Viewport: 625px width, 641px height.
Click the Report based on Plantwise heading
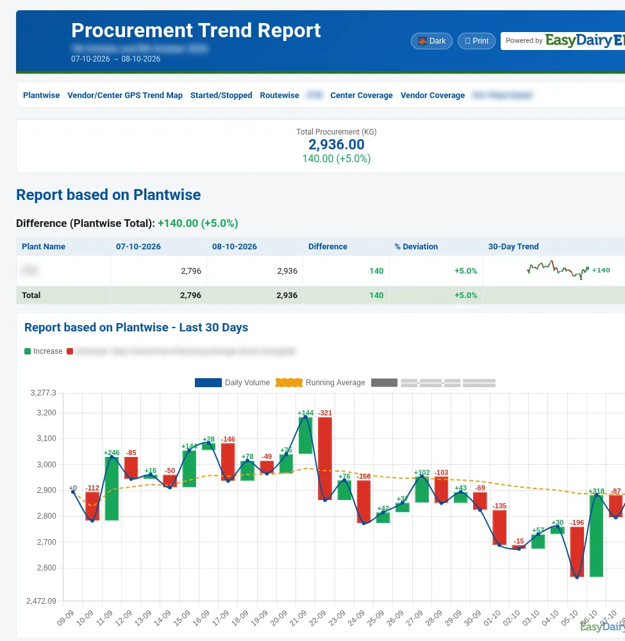(108, 195)
